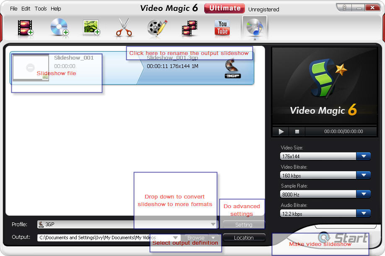This screenshot has height=256, width=385.
Task: Click the Browse button
Action: [196, 238]
